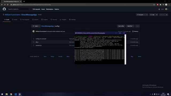Viewport: 171px width, 96px height.
Task: Open Marketplace in GitHub header
Action: (50, 9)
